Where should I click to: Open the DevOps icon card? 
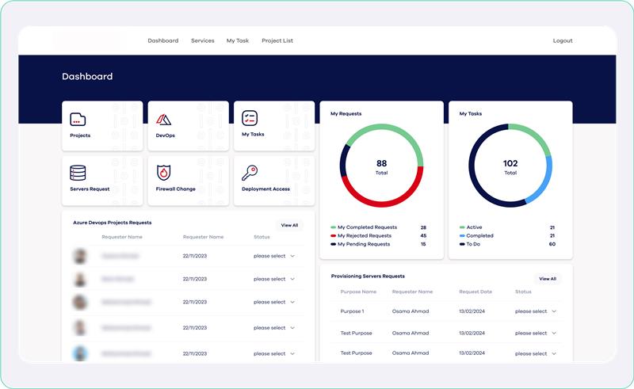[x=188, y=126]
